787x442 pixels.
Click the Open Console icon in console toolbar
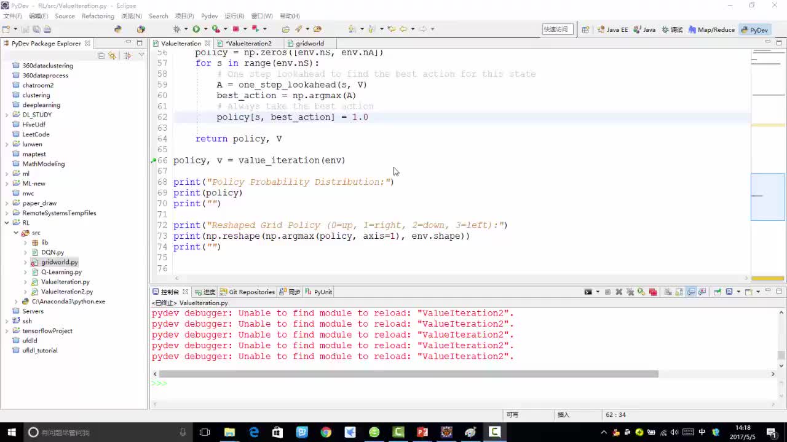749,292
